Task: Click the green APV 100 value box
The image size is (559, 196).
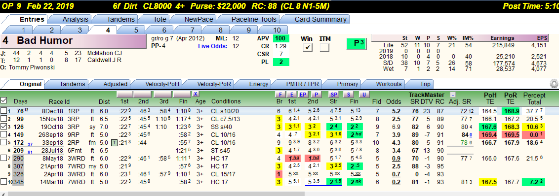Action: [x=281, y=38]
